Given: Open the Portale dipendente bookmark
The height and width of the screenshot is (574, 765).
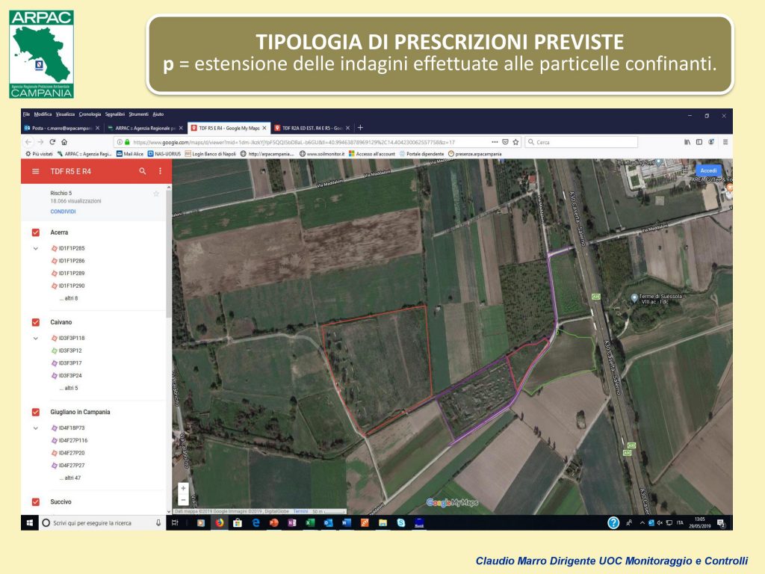Looking at the screenshot, I should pyautogui.click(x=421, y=154).
